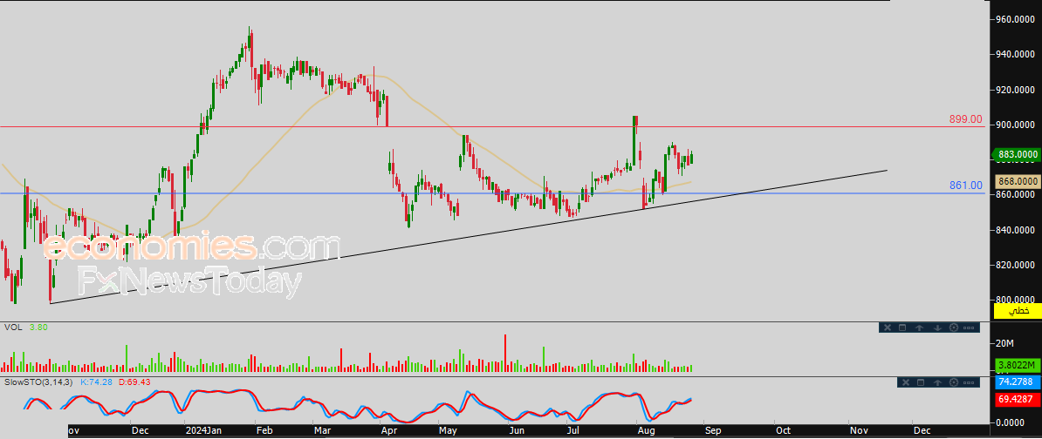Select the 861.00 support level label

click(965, 186)
